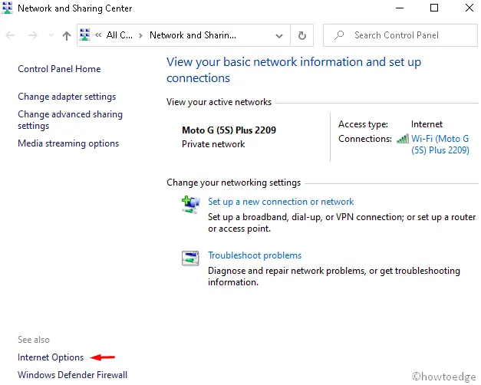Open the All Control Panel breadcrumb
Screen dimensions: 481x385
pyautogui.click(x=120, y=35)
